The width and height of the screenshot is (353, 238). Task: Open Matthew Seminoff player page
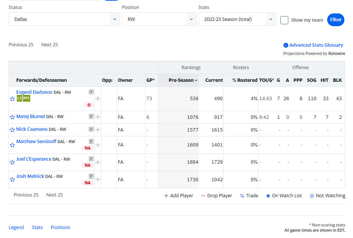[36, 142]
